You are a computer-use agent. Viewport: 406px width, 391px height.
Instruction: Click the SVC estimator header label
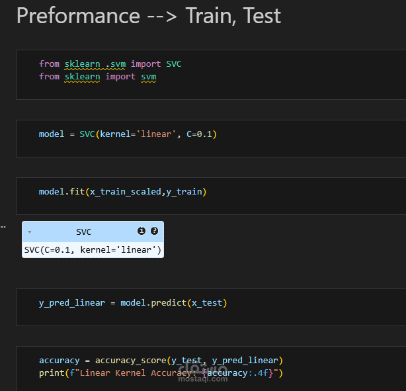(x=84, y=232)
